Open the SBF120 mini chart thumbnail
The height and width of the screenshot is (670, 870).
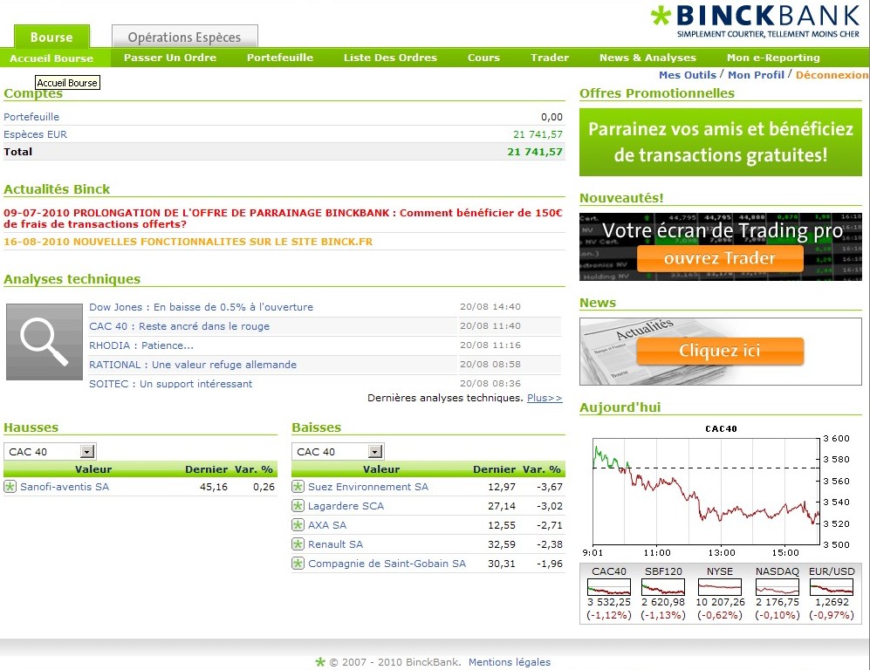coord(663,587)
